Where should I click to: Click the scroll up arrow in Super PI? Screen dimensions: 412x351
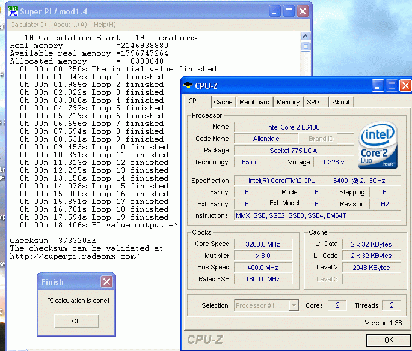point(305,36)
